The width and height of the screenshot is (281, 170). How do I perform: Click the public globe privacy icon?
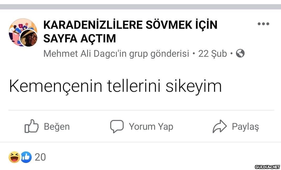240,53
